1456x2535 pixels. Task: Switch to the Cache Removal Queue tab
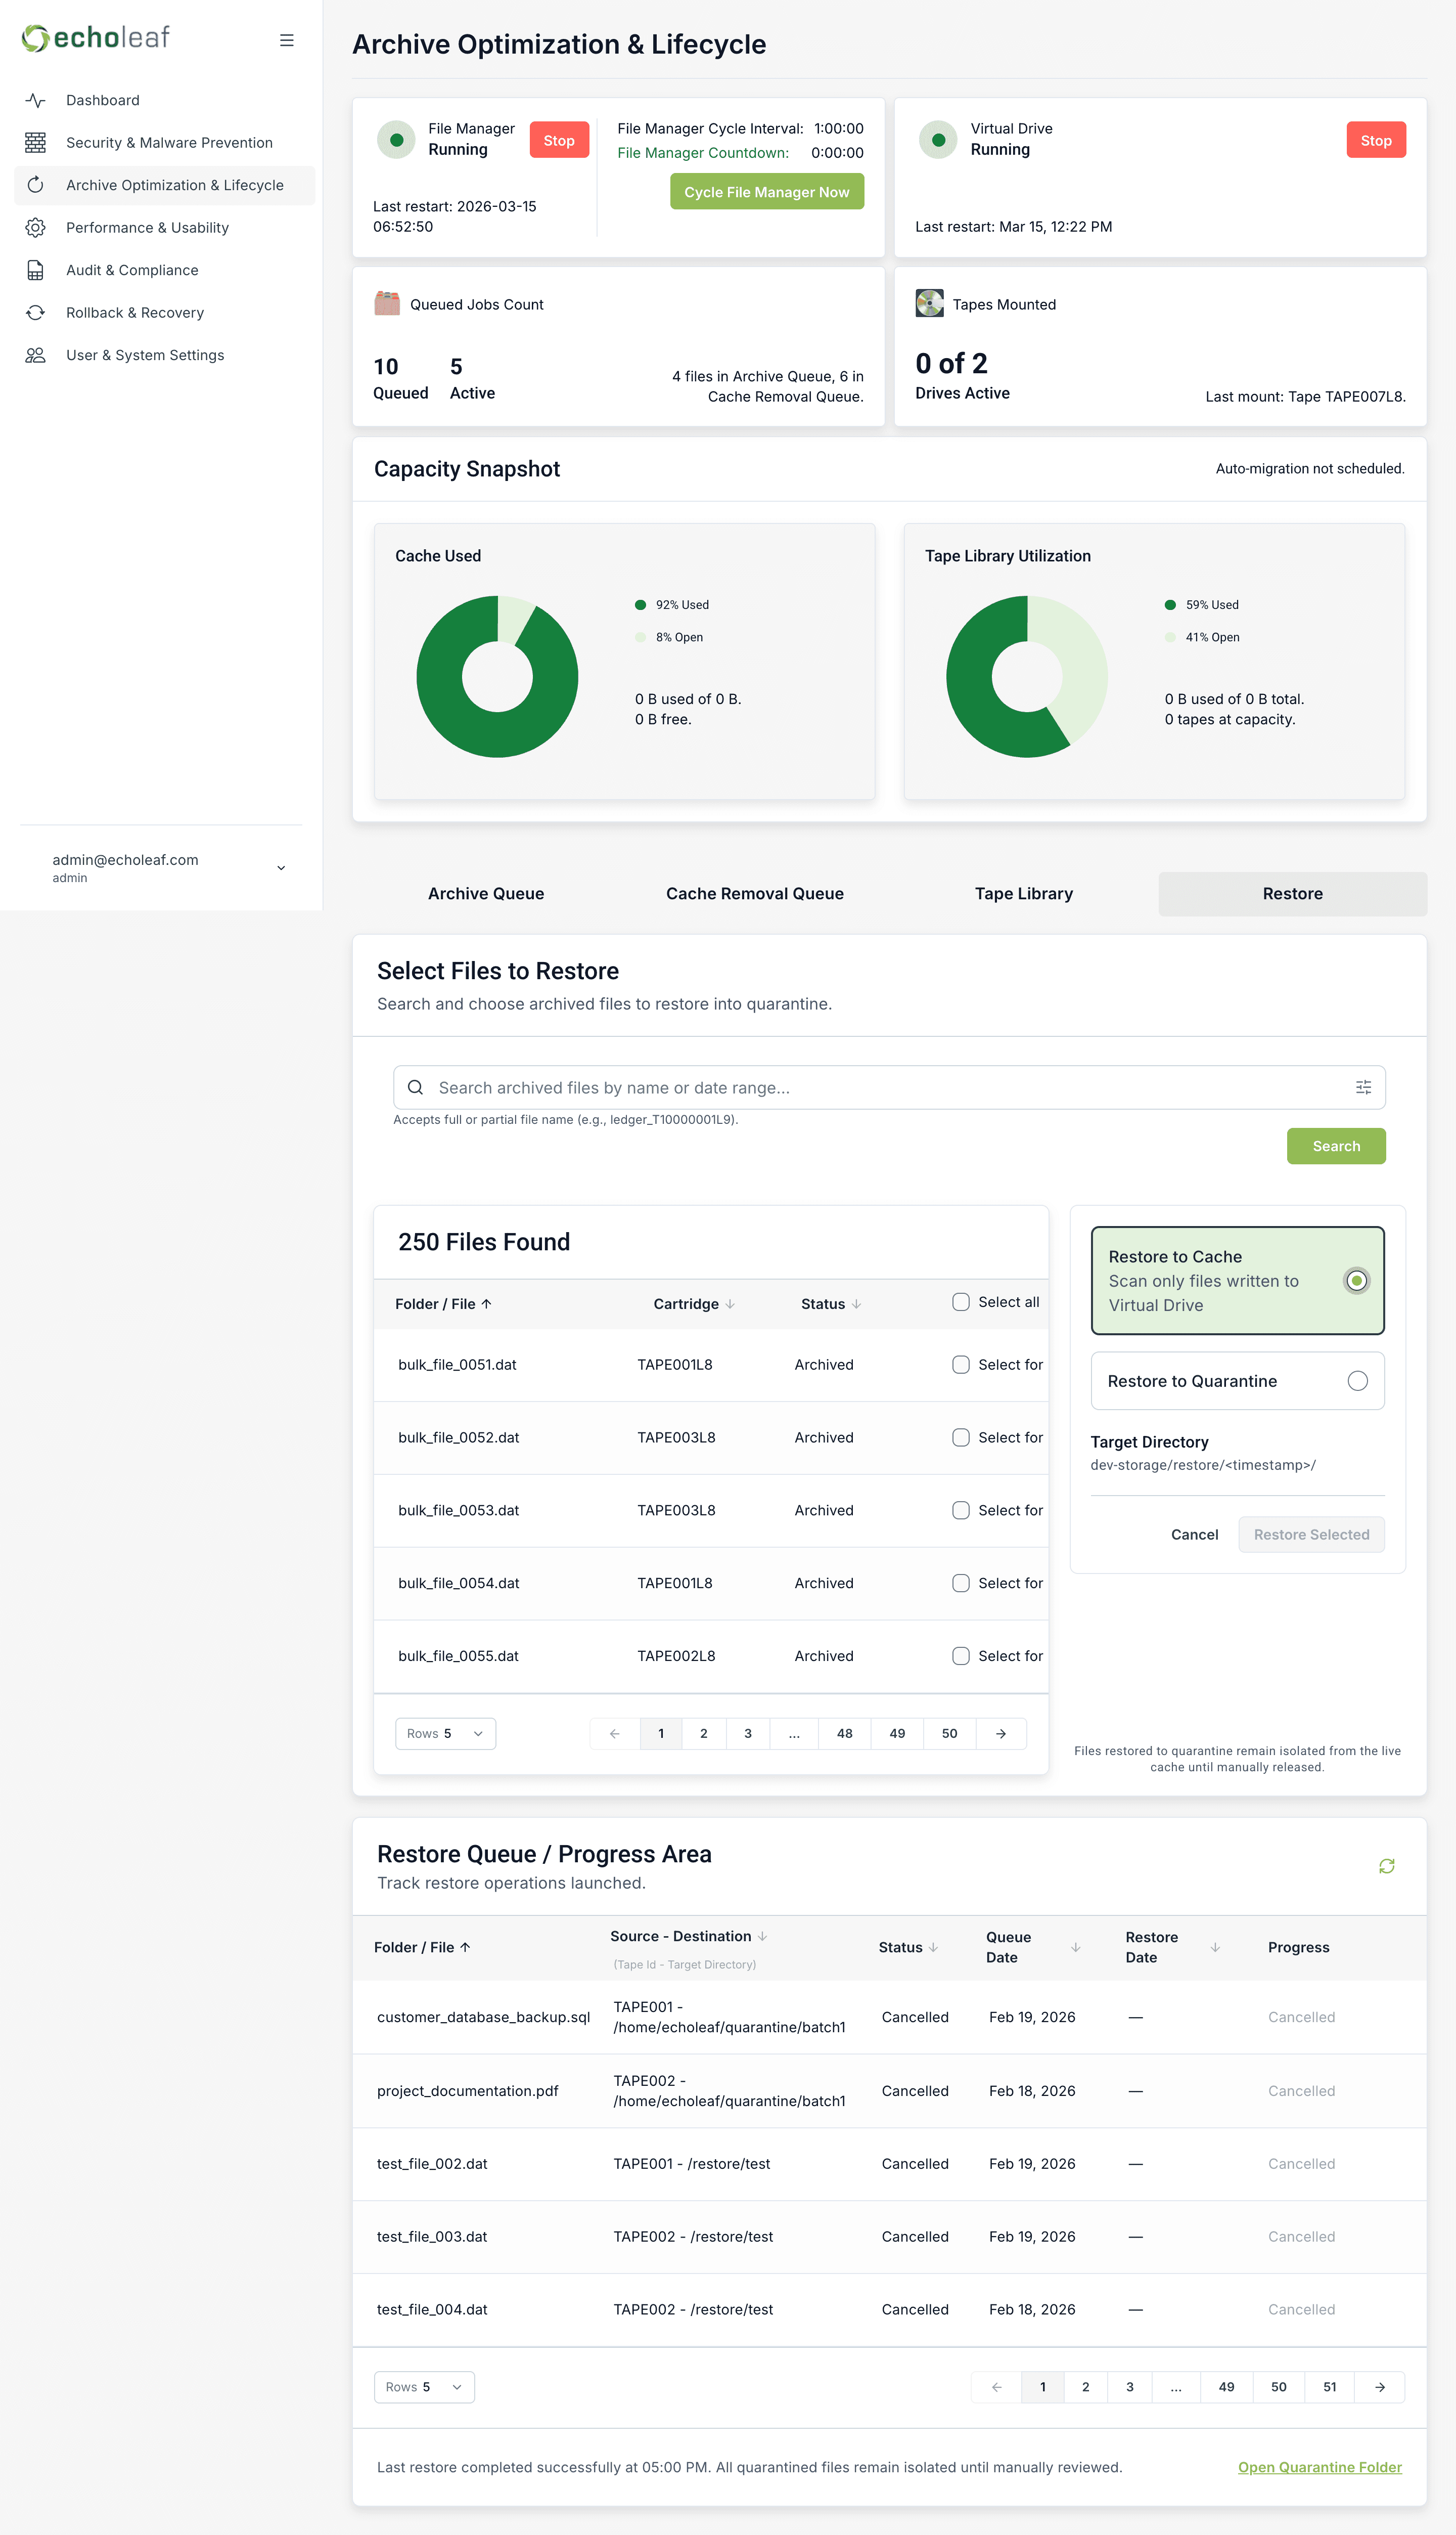[x=754, y=893]
